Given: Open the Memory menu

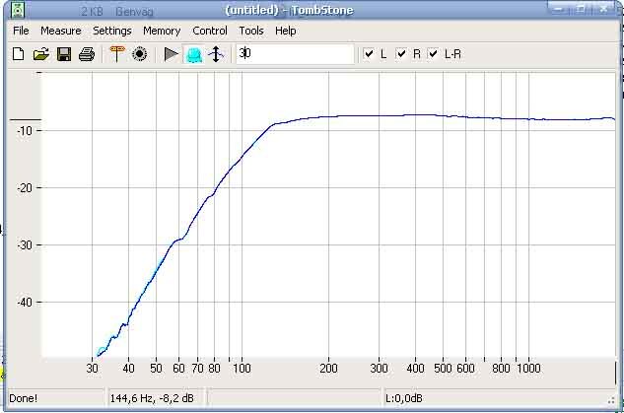Looking at the screenshot, I should [162, 31].
